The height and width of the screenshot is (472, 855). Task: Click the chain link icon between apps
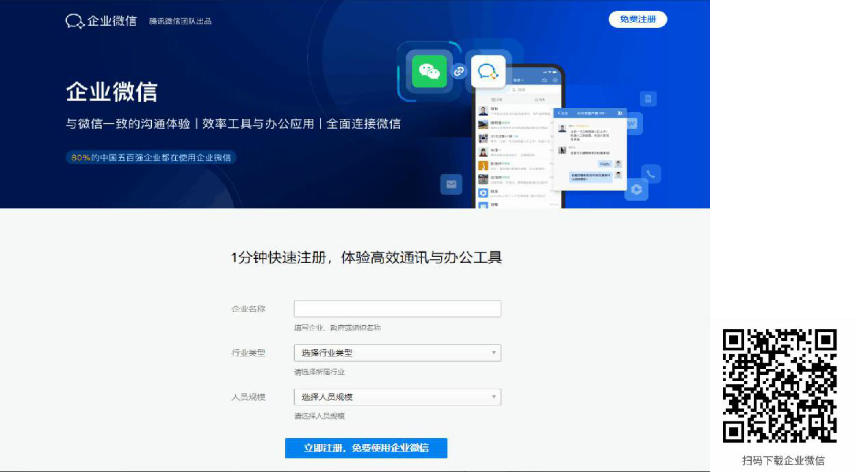coord(459,71)
